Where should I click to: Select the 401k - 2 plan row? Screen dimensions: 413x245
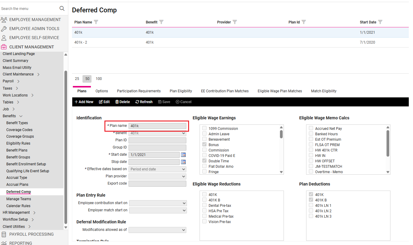[81, 42]
